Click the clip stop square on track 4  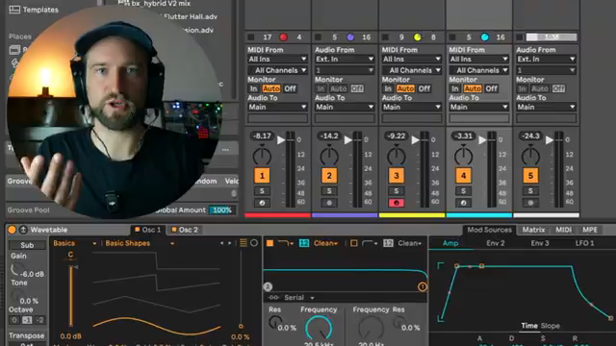pyautogui.click(x=452, y=37)
